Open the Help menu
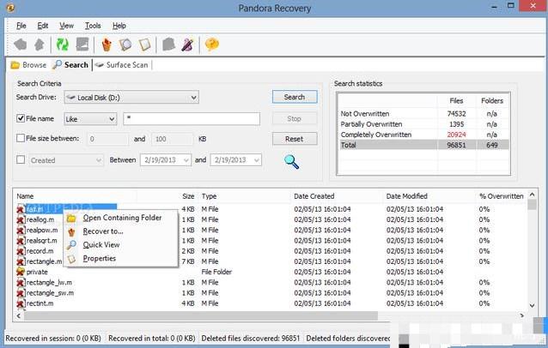The image size is (548, 348). tap(119, 26)
